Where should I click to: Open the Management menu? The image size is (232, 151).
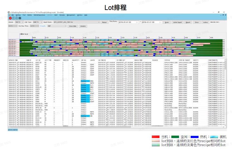(71, 15)
